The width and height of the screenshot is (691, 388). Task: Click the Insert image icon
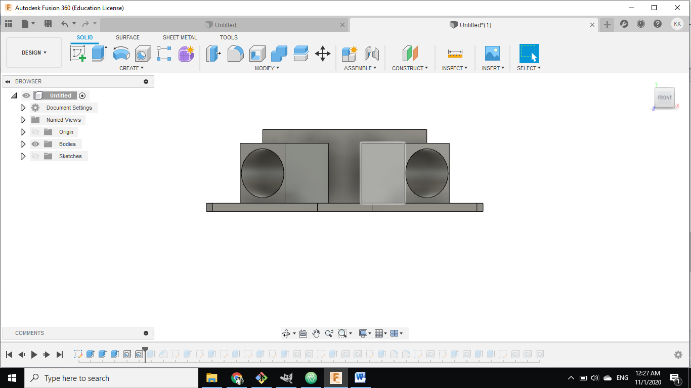coord(492,53)
